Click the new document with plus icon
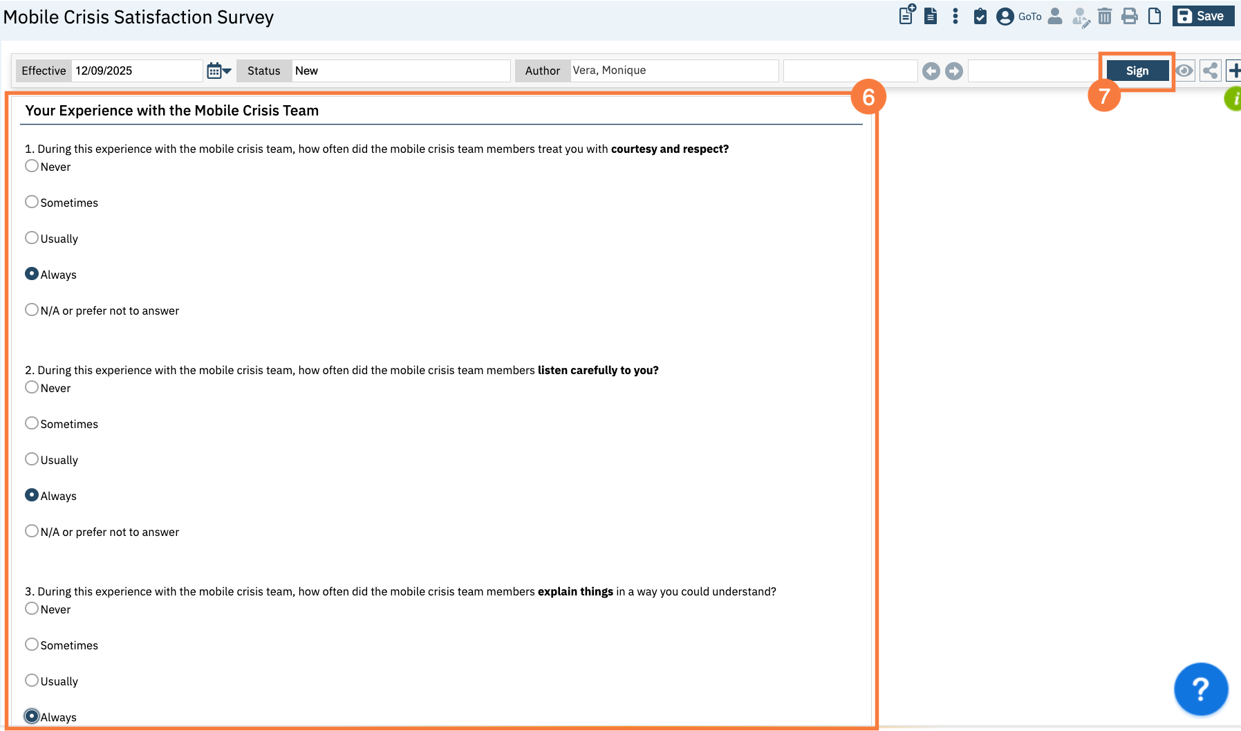Screen dimensions: 1241x731 [x=906, y=15]
